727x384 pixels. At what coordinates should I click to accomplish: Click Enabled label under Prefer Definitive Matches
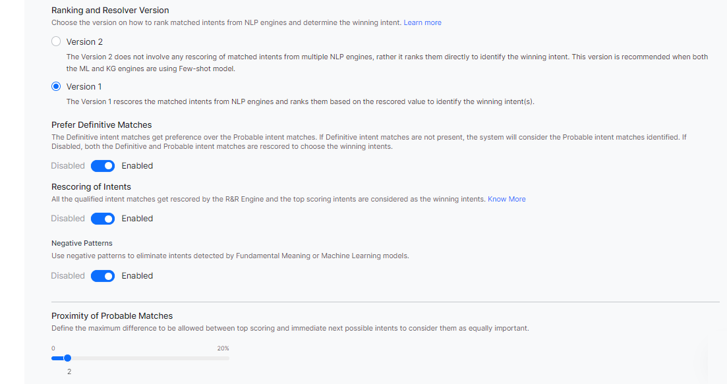tap(137, 166)
